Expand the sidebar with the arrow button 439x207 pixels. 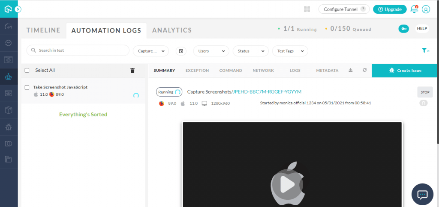pyautogui.click(x=18, y=9)
